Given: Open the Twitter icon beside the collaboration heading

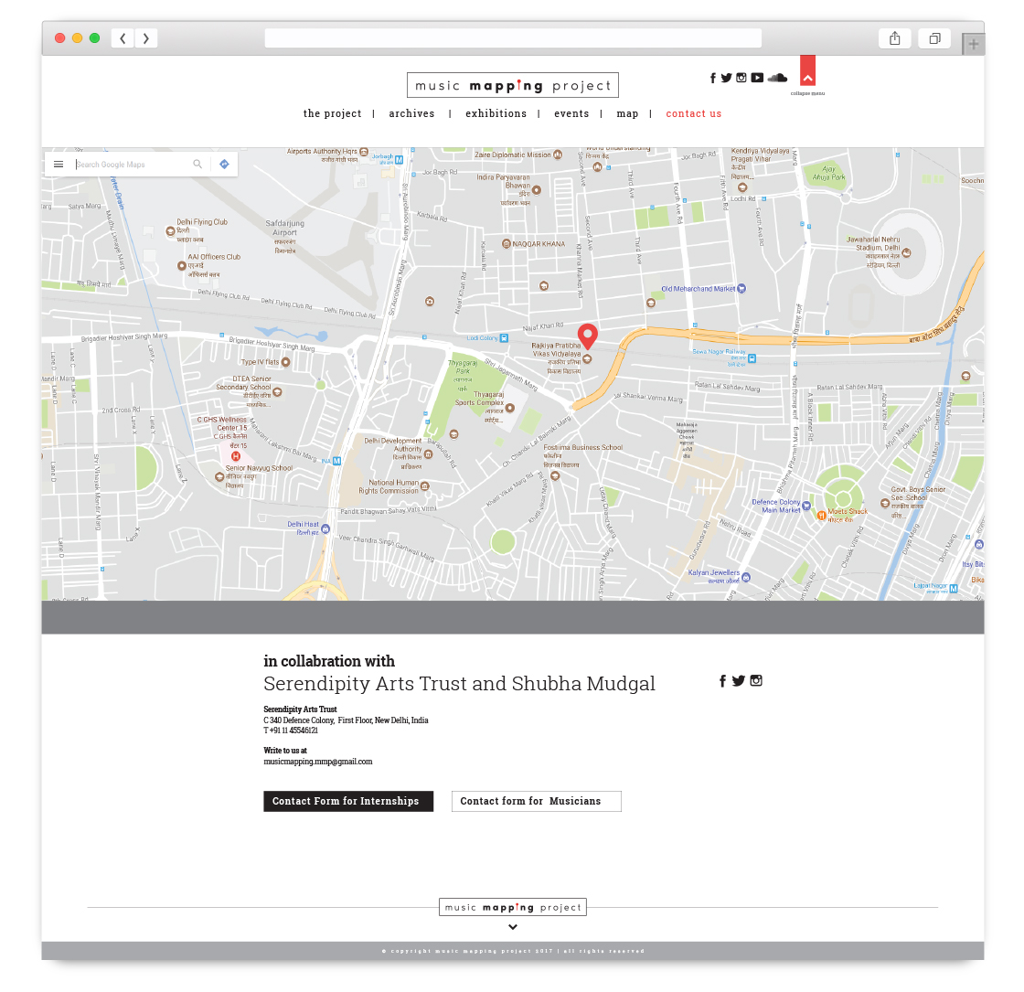Looking at the screenshot, I should 739,681.
